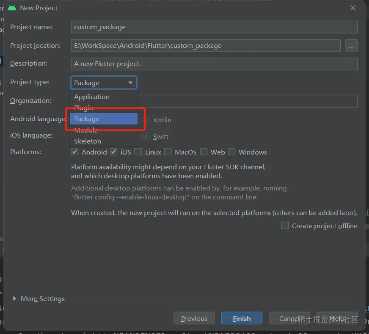Select the Kotlin radio button
This screenshot has width=369, height=334.
click(146, 120)
